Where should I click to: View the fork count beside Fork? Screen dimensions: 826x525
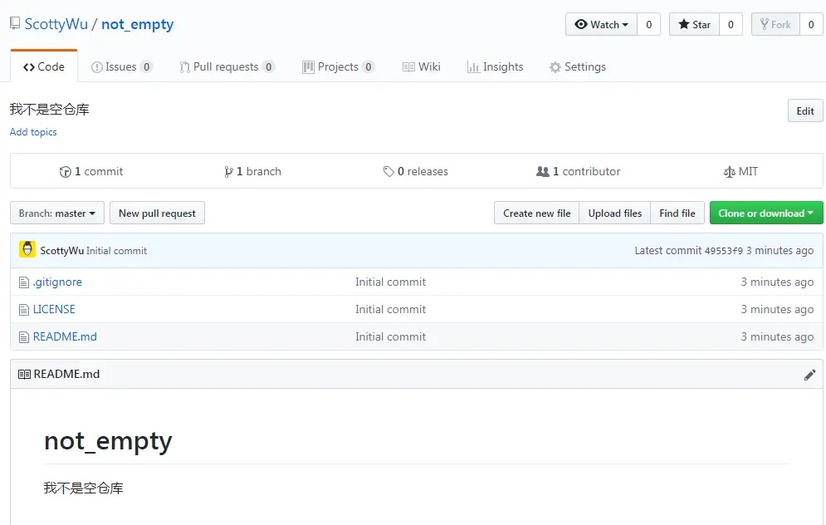pyautogui.click(x=811, y=24)
